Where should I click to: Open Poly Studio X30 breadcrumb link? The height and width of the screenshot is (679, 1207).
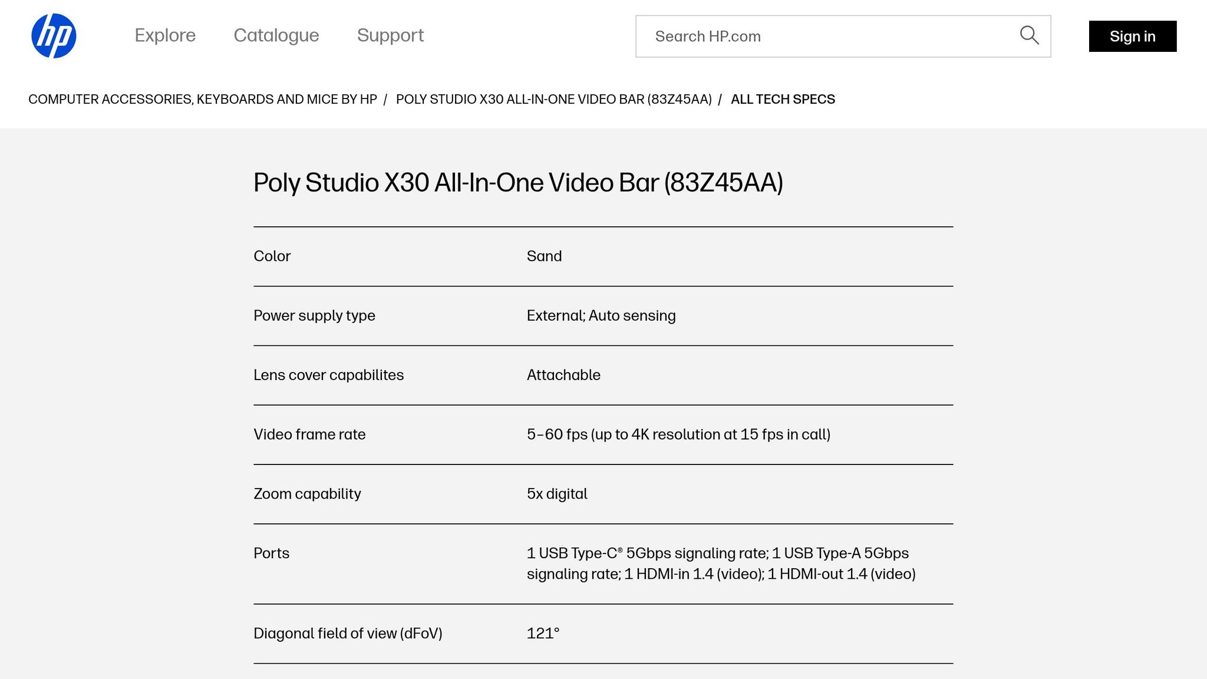click(554, 99)
